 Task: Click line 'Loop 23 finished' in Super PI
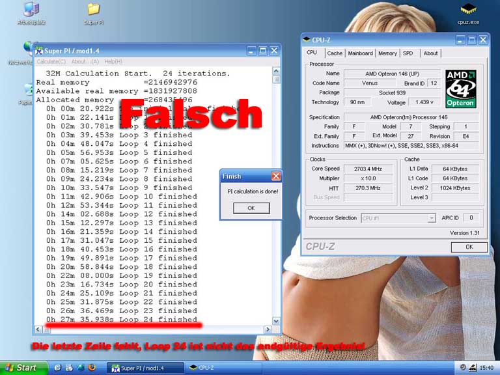(x=122, y=311)
